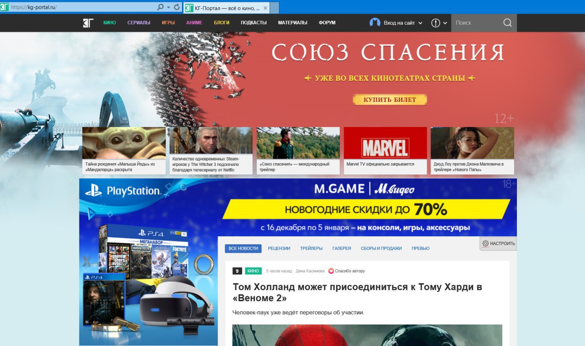The image size is (585, 346).
Task: Click the user avatar icon
Action: 375,22
